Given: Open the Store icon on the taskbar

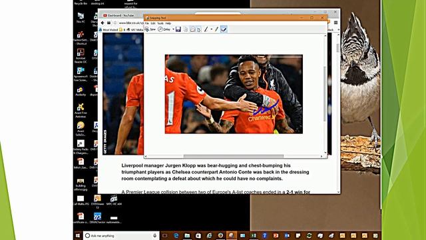Looking at the screenshot, I should point(198,235).
